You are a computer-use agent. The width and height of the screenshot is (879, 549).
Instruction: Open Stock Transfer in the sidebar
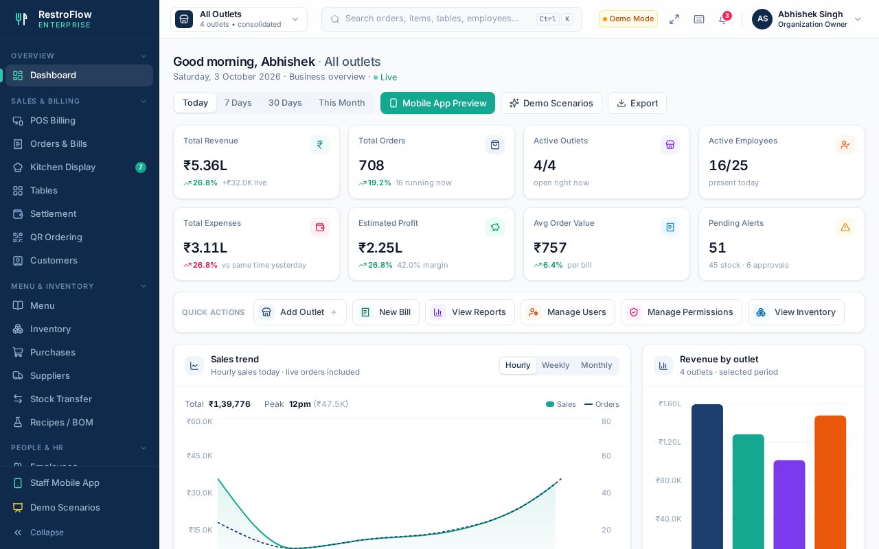click(79, 399)
